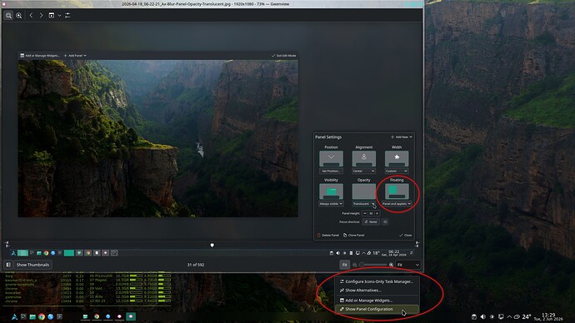This screenshot has width=575, height=323.
Task: Click the small zoom out icon beside slider
Action: (355, 265)
